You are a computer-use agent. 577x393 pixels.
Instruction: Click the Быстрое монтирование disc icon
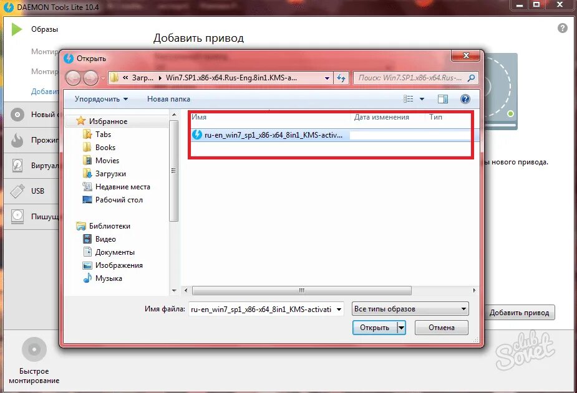coord(34,349)
